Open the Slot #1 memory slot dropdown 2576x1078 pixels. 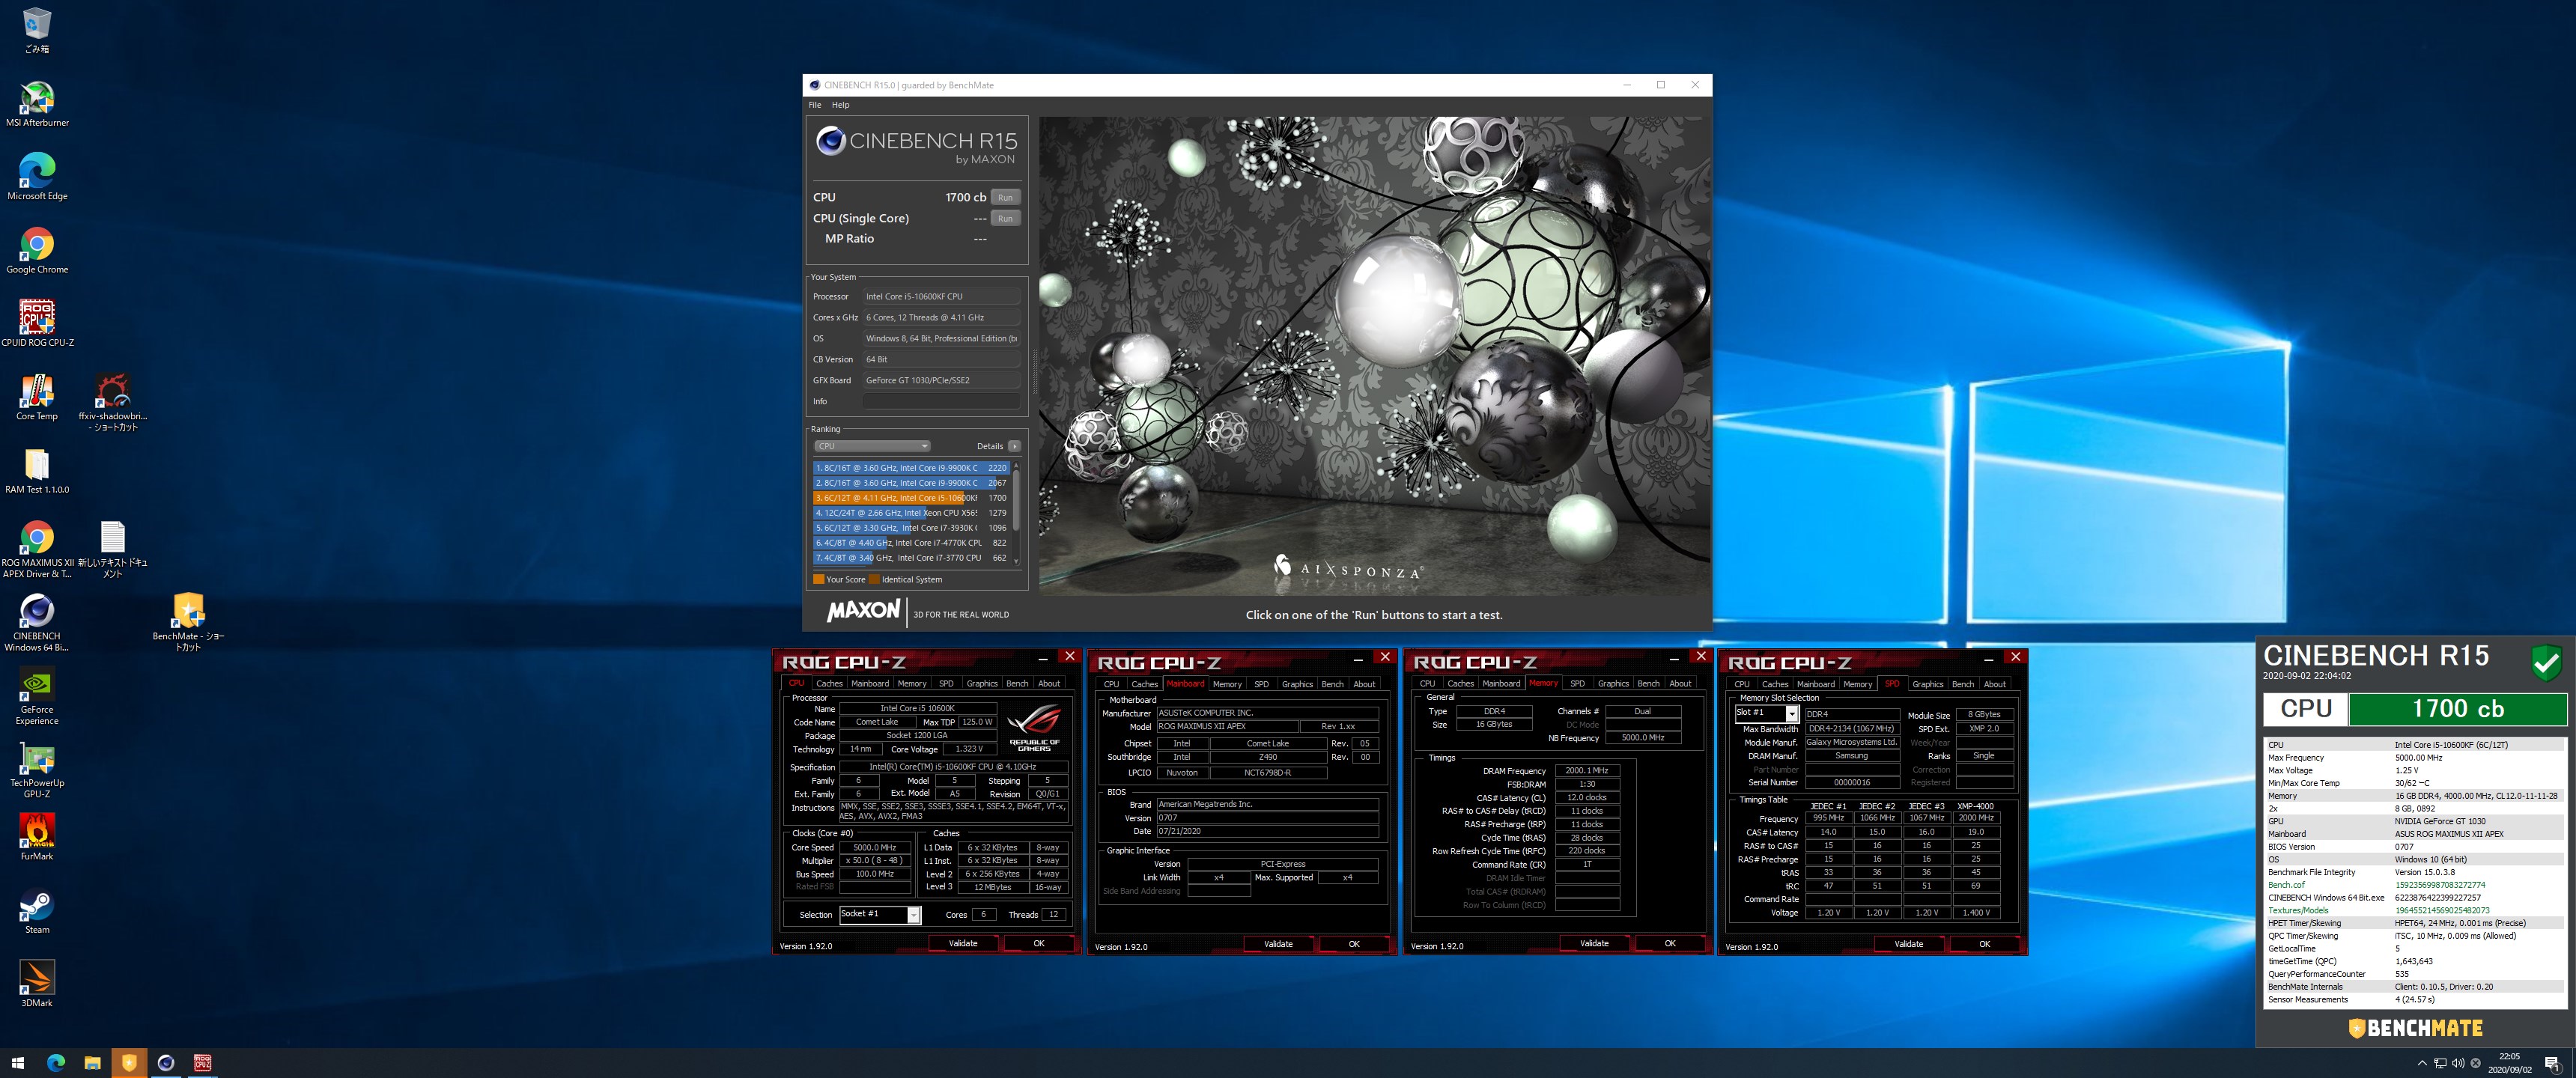tap(1767, 713)
